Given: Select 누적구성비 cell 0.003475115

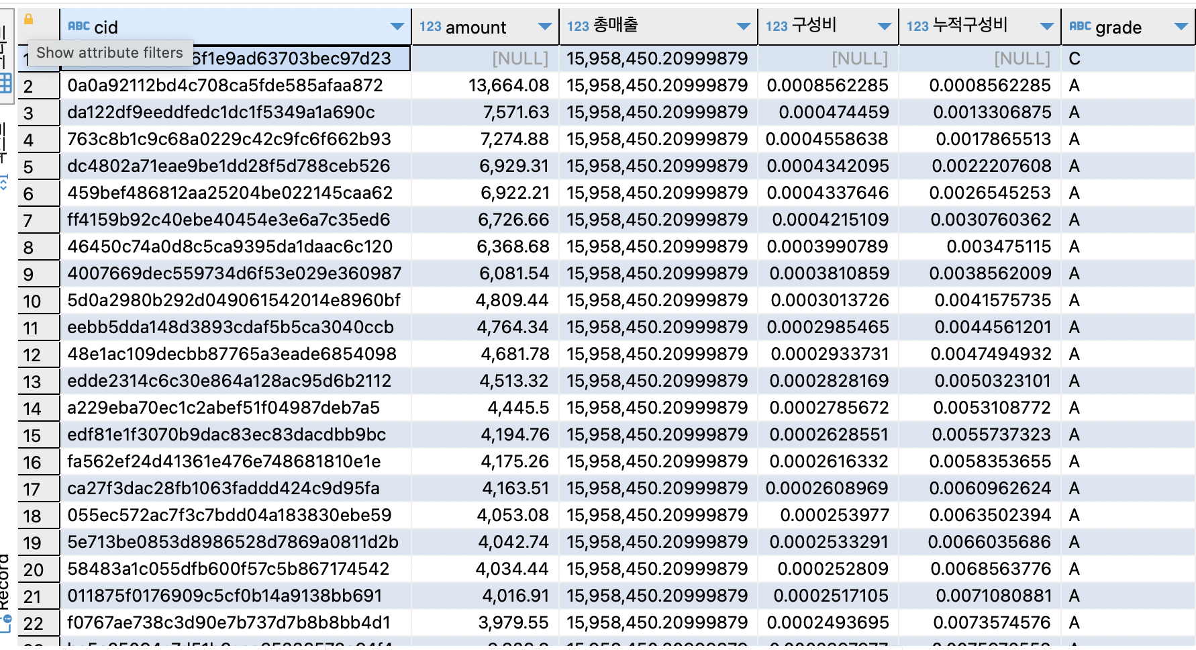Looking at the screenshot, I should point(979,246).
